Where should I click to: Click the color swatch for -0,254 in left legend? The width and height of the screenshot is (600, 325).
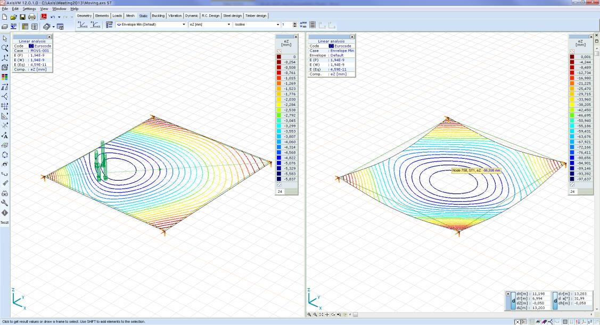tap(279, 62)
